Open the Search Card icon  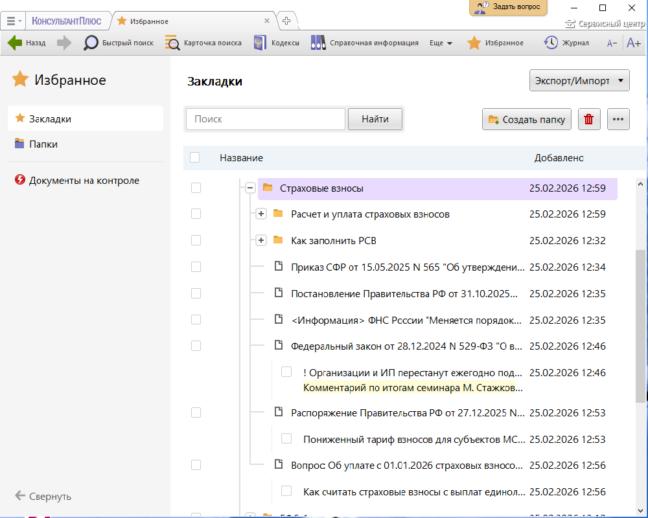tap(172, 43)
